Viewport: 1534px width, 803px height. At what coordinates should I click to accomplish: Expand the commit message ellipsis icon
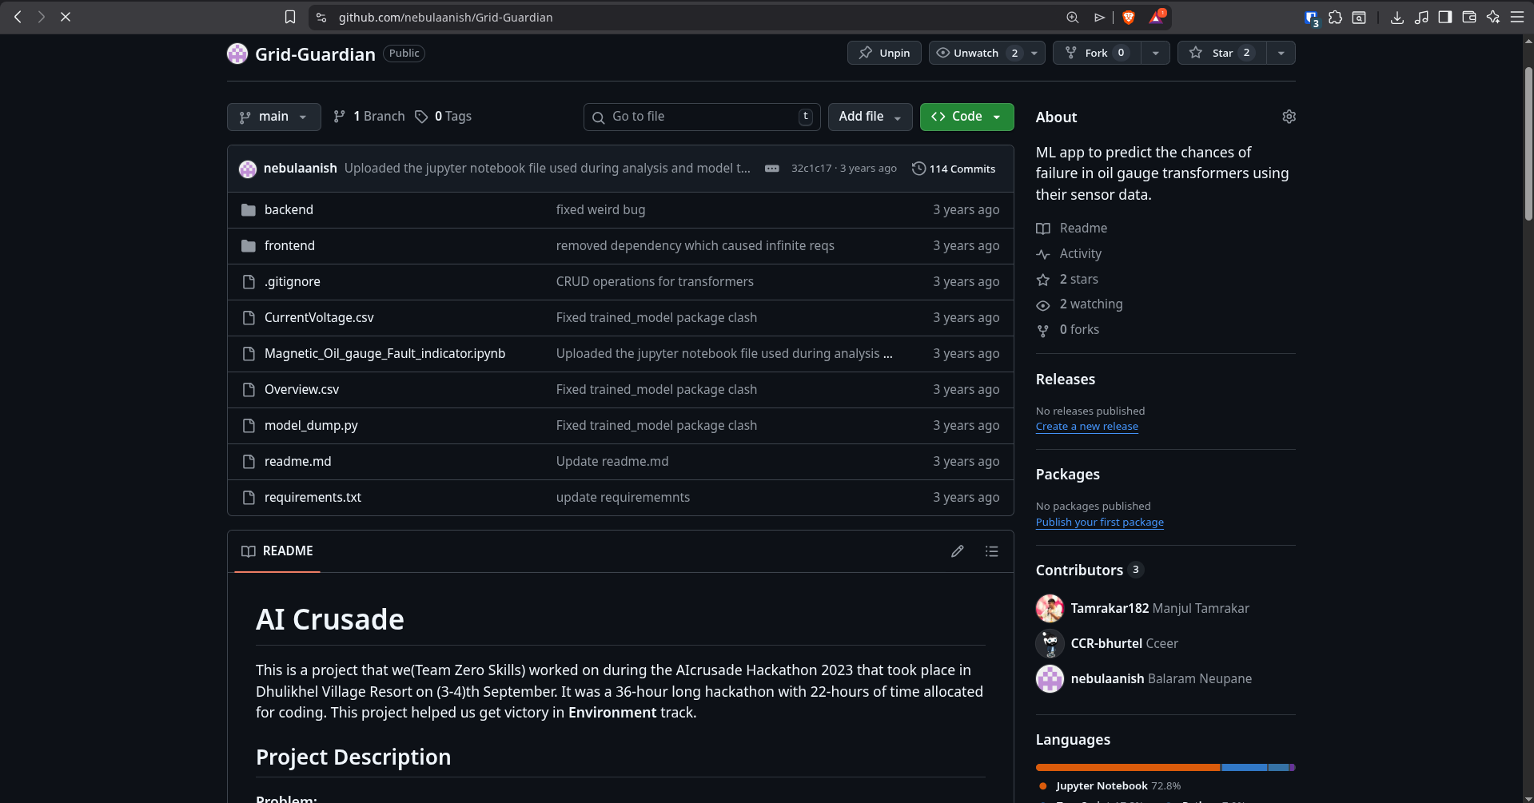(771, 169)
